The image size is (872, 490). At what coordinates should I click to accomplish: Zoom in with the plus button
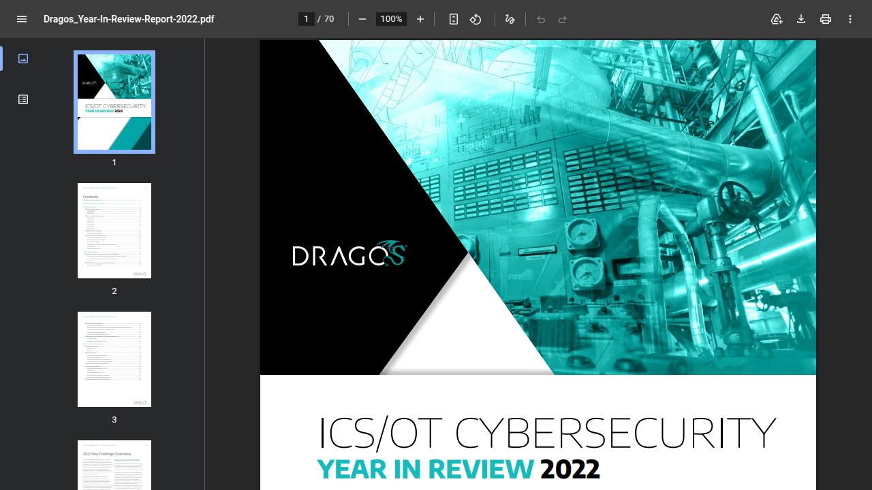pos(420,19)
